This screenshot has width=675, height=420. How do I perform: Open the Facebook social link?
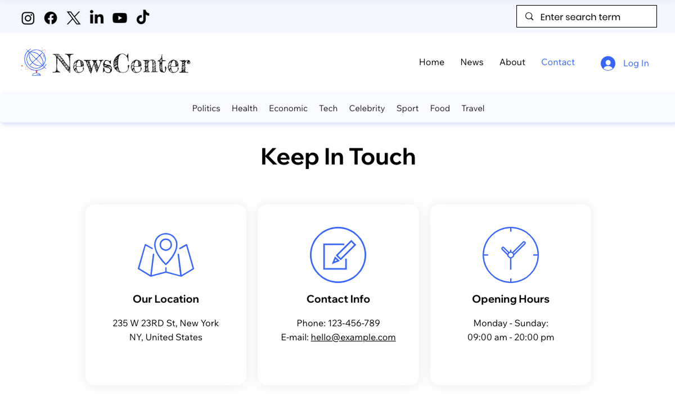click(x=51, y=18)
